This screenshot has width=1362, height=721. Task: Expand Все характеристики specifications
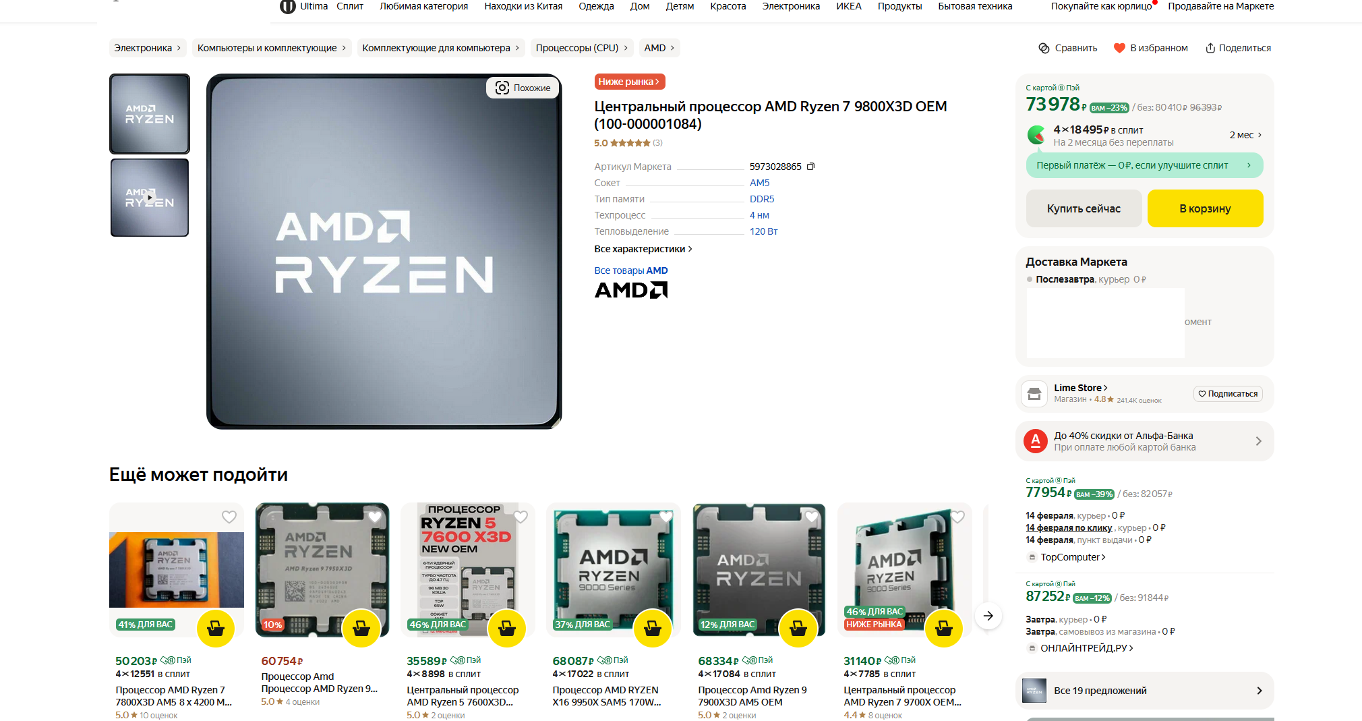(x=643, y=249)
